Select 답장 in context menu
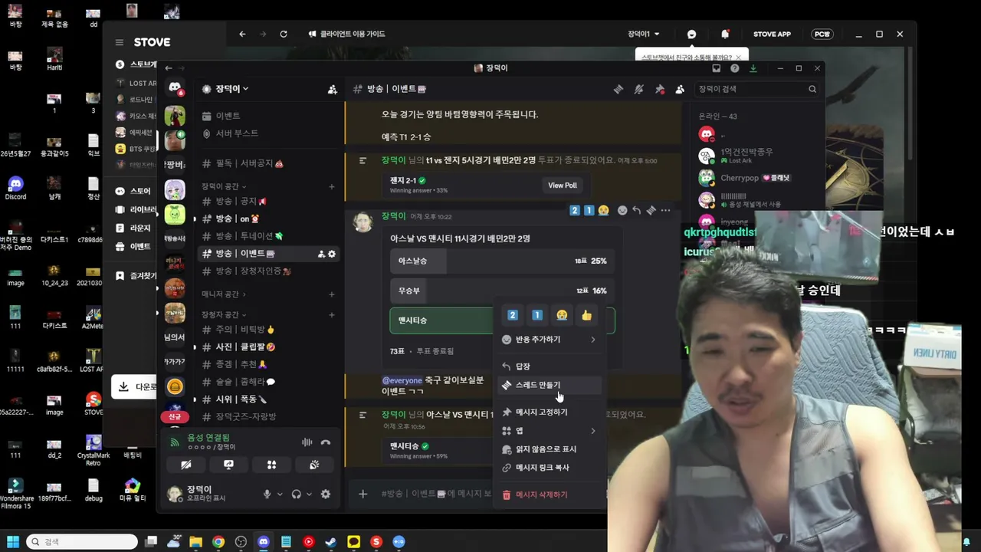This screenshot has width=981, height=552. [x=550, y=366]
